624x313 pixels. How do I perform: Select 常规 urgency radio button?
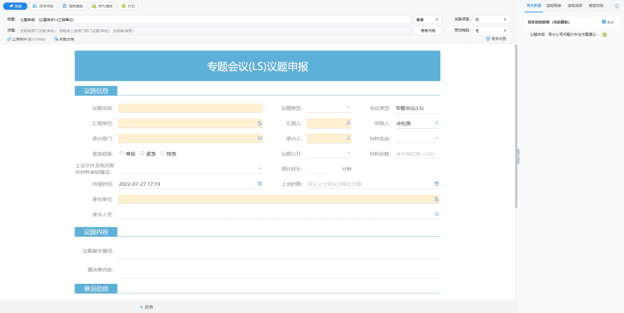tap(121, 153)
